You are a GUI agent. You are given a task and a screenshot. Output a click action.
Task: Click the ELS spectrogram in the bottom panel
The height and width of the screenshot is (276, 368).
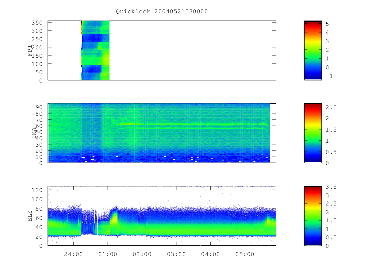162,216
